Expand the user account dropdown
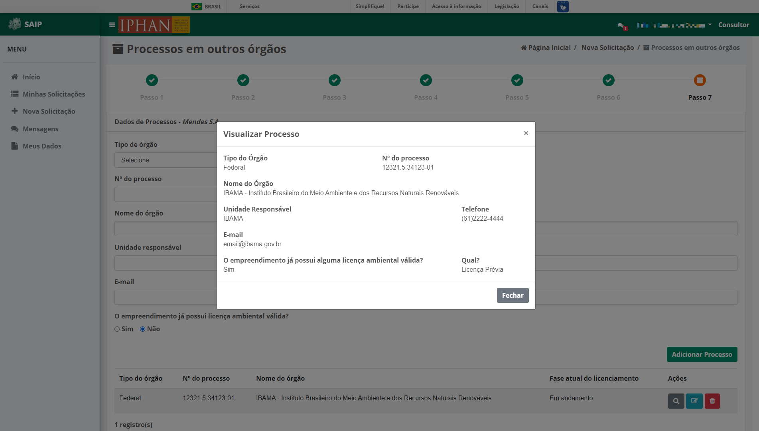759x431 pixels. [x=674, y=25]
